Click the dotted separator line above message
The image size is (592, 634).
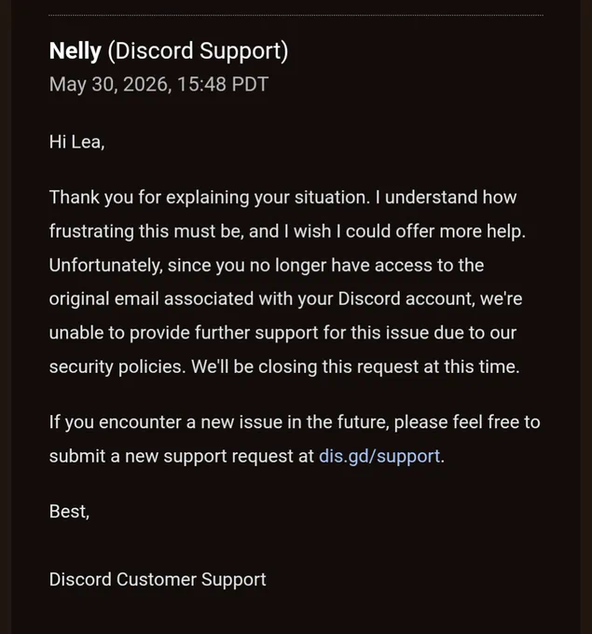coord(296,15)
